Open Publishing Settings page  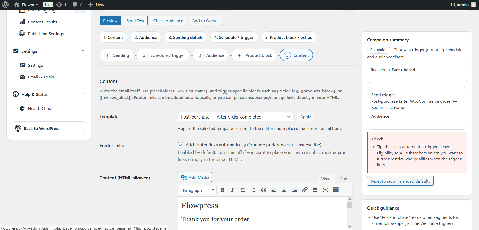click(46, 34)
